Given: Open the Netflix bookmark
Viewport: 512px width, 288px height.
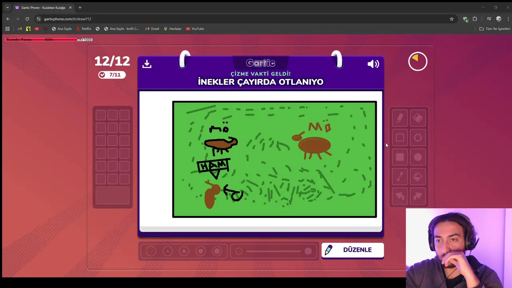Looking at the screenshot, I should pyautogui.click(x=84, y=29).
